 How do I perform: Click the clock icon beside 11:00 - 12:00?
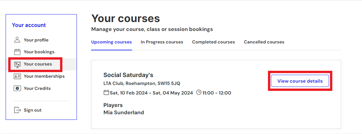(x=199, y=93)
